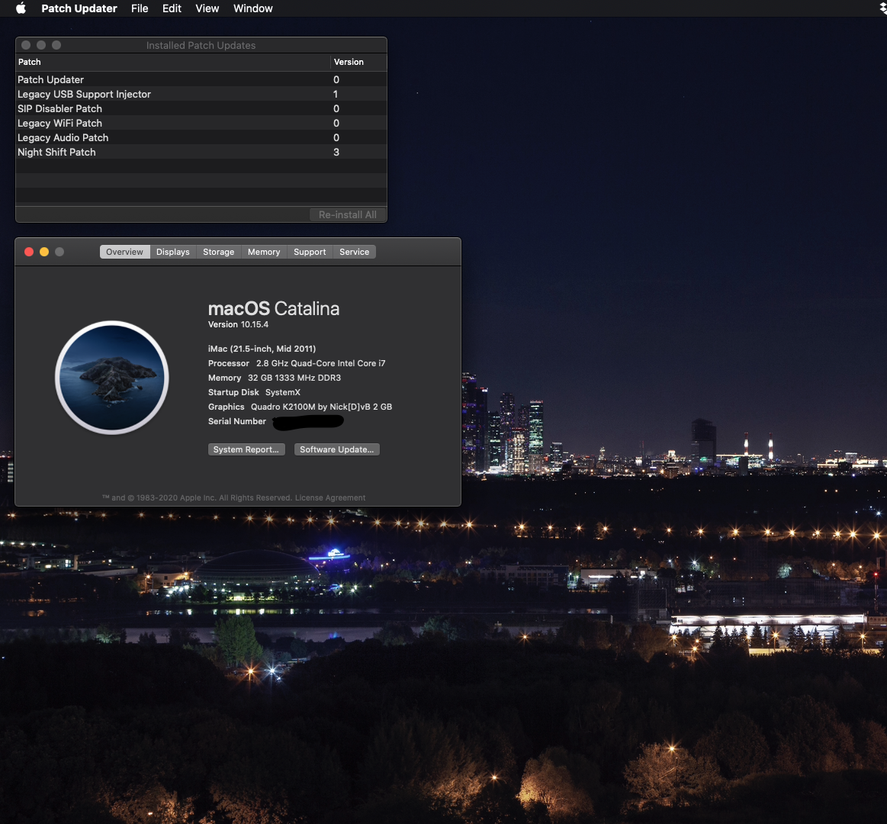Click the Software Update button

point(336,449)
